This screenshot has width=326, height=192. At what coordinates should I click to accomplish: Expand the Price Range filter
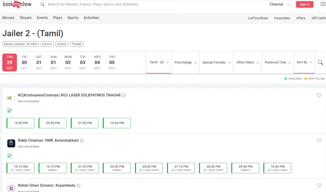click(x=185, y=63)
